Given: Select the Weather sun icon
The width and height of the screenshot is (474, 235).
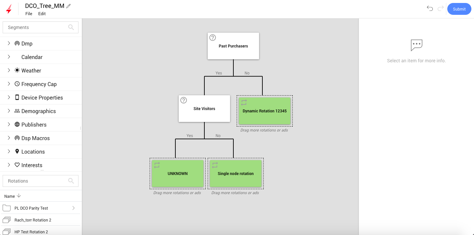Looking at the screenshot, I should pyautogui.click(x=16, y=70).
